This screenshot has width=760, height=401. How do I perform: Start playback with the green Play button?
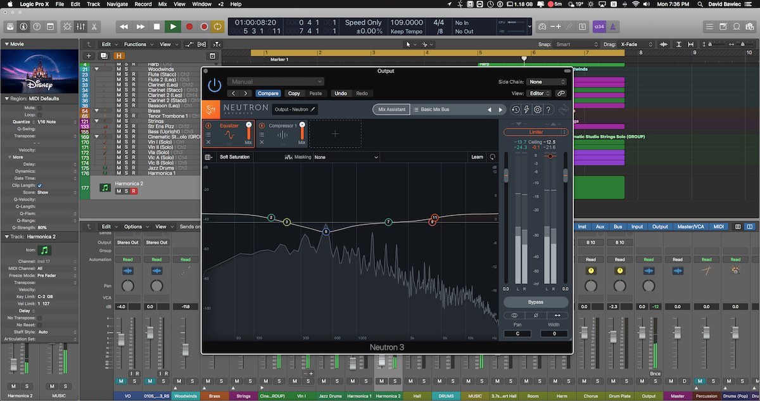tap(172, 27)
